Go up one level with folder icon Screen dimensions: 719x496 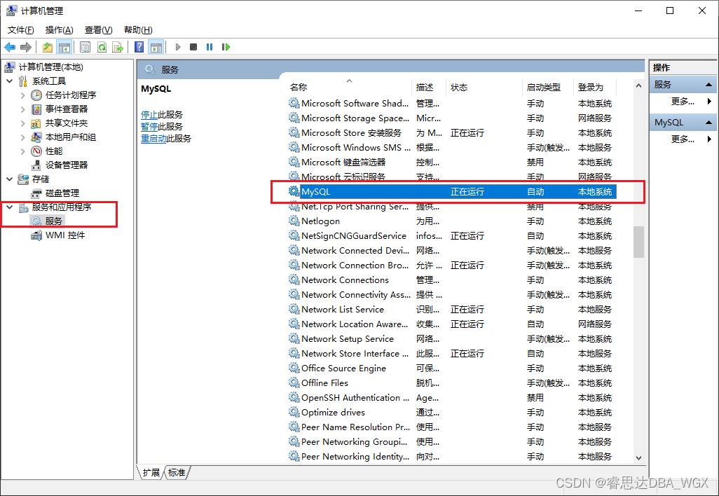[48, 47]
